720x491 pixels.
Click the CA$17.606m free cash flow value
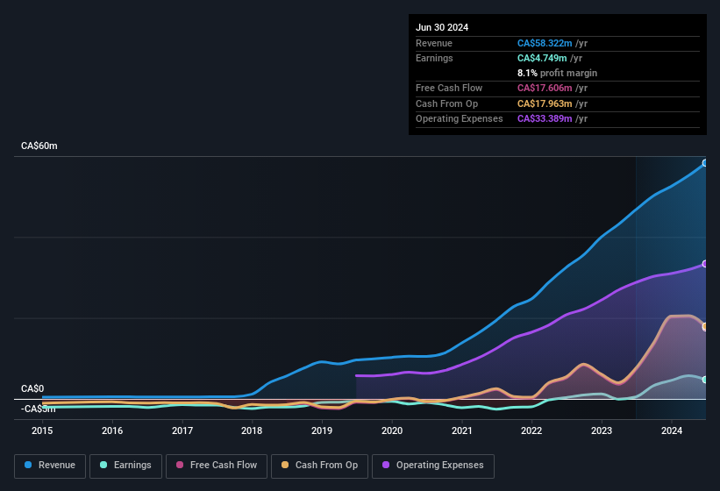[545, 88]
